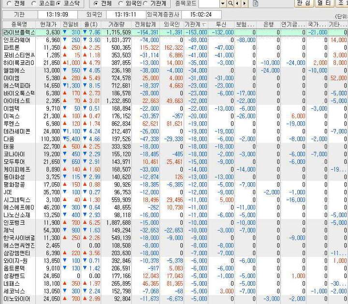Sort by the 보험 column header
The image size is (348, 304).
pyautogui.click(x=245, y=25)
